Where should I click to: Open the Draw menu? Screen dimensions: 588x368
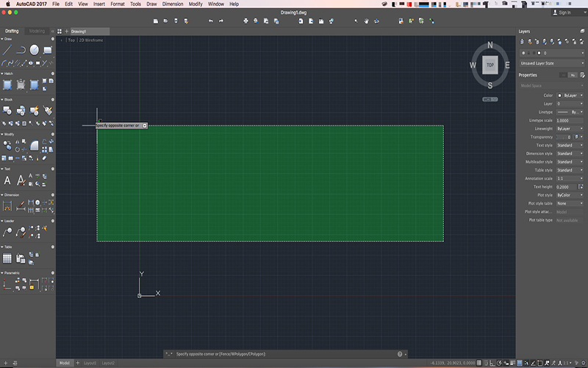tap(151, 4)
